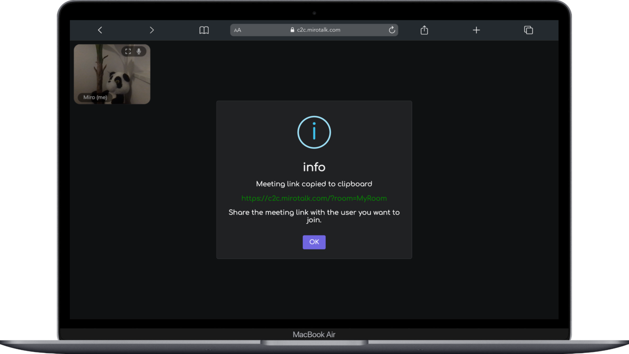Open the AA page display options menu

(x=237, y=30)
